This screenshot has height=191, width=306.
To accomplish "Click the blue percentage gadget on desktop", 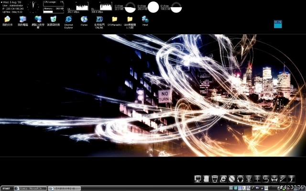I will tap(278, 24).
